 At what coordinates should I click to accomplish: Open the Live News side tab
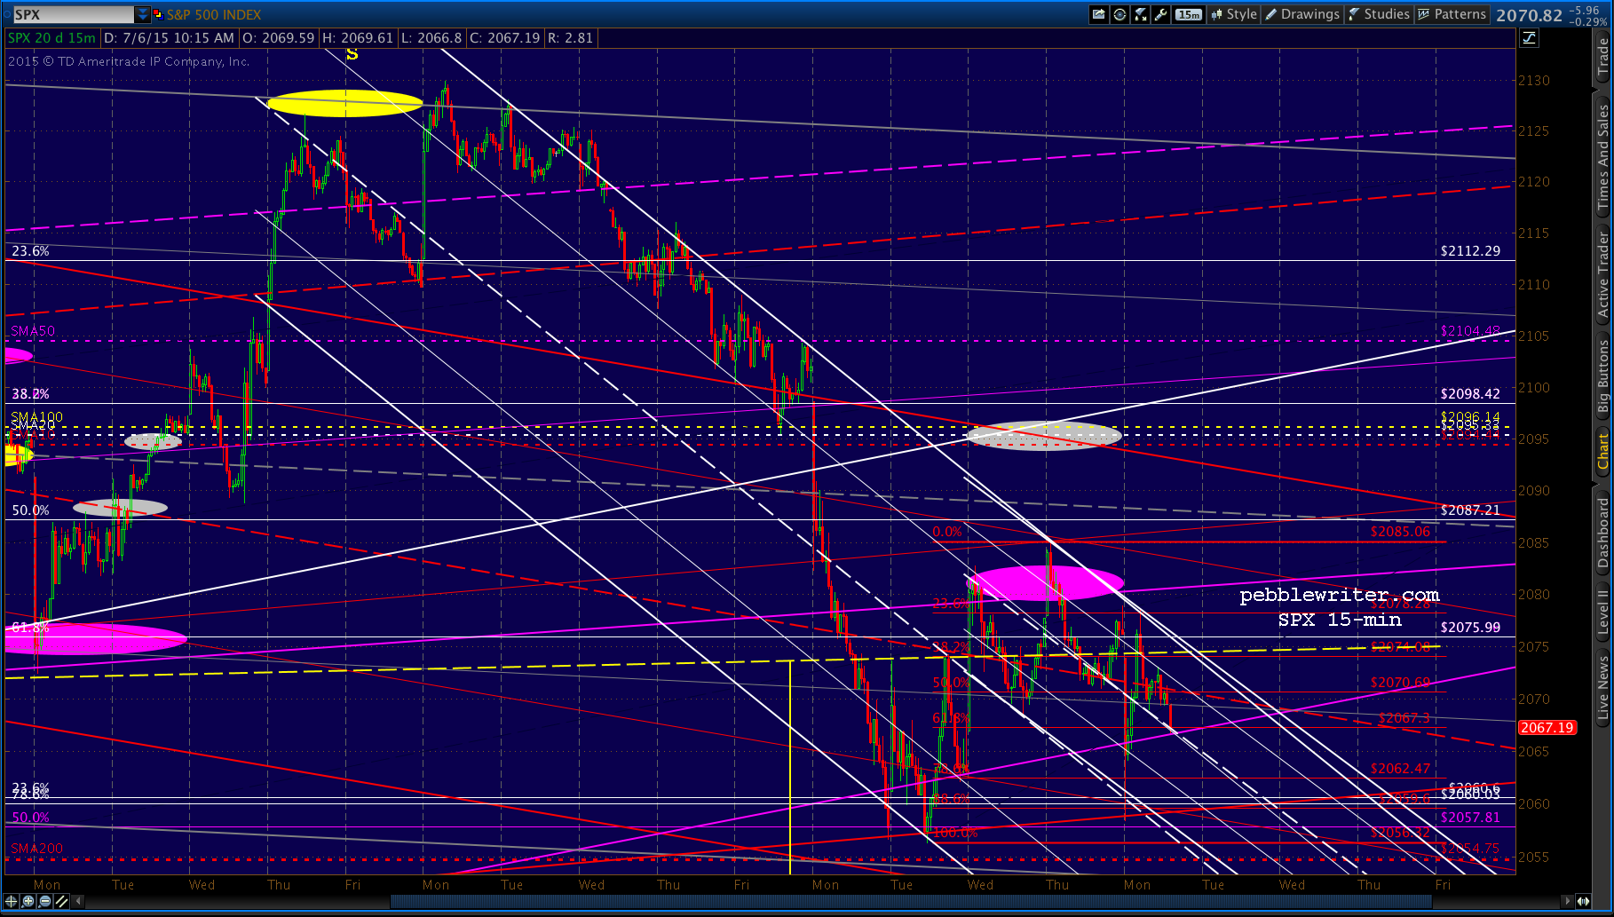click(x=1602, y=687)
